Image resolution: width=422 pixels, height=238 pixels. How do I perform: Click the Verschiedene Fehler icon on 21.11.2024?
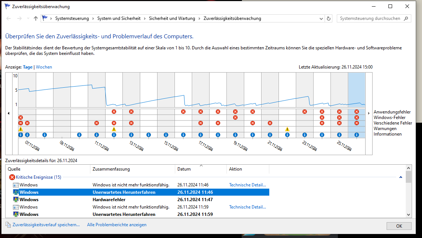point(270,123)
